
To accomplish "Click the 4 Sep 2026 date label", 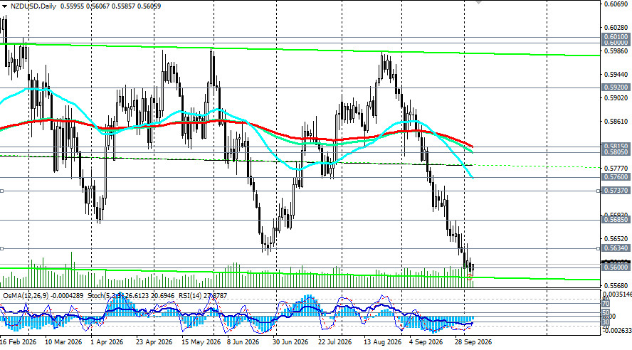I will [426, 342].
